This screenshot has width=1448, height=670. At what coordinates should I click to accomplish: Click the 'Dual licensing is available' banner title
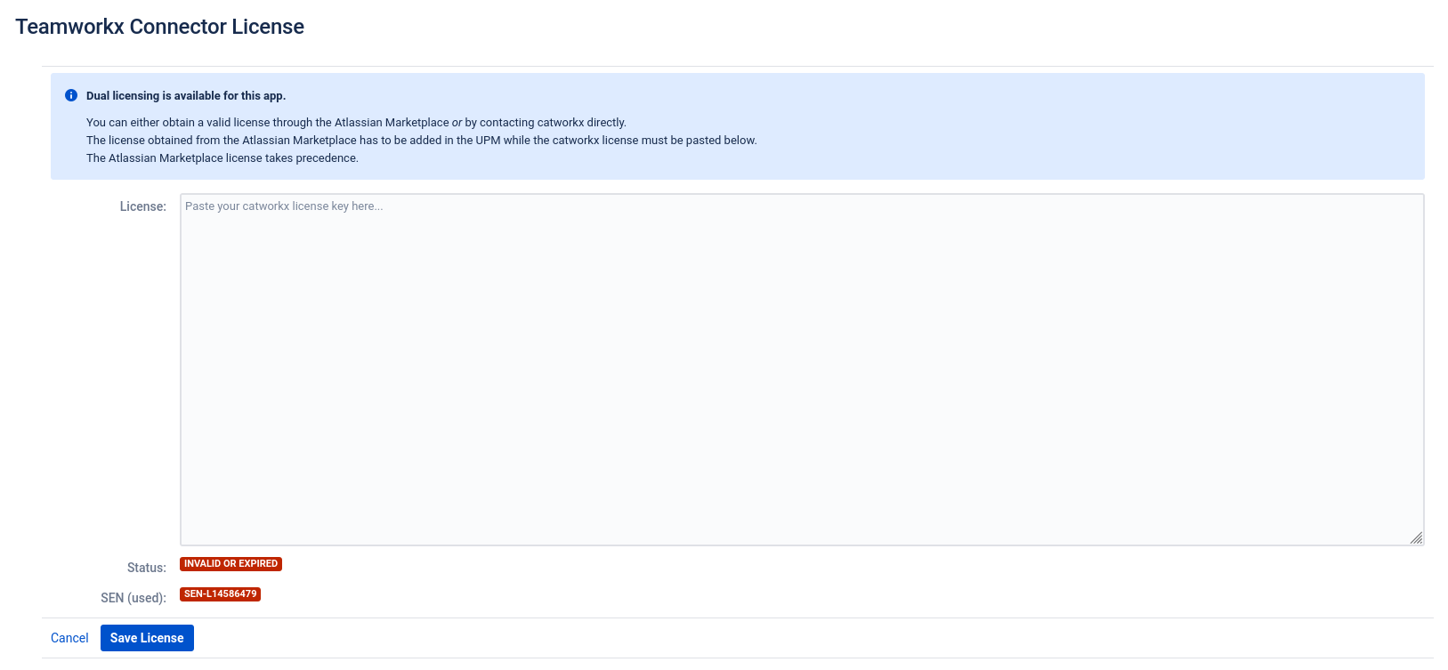point(186,95)
